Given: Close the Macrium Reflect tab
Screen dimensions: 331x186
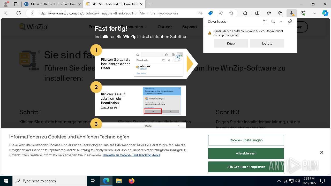Looking at the screenshot, I should [79, 4].
